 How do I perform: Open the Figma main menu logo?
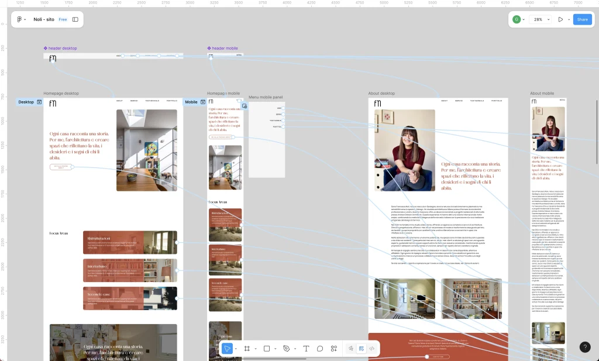point(19,19)
